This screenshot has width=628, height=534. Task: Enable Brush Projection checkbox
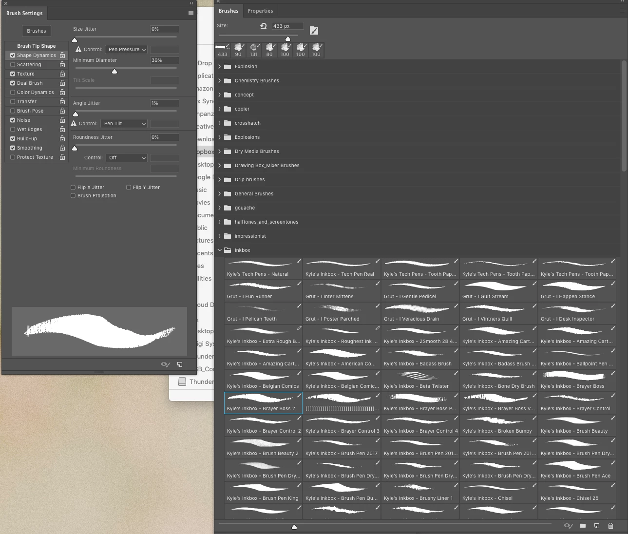coord(73,195)
